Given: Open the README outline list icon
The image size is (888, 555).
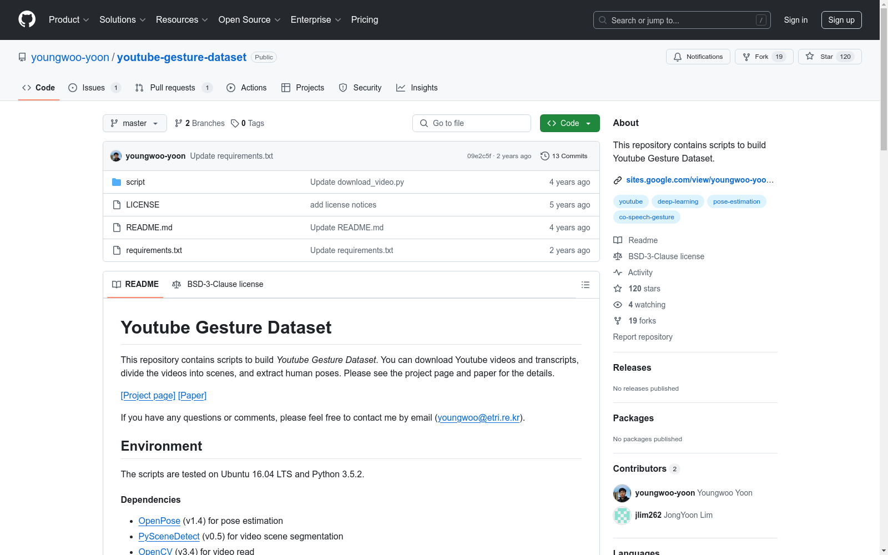Looking at the screenshot, I should coord(586,285).
